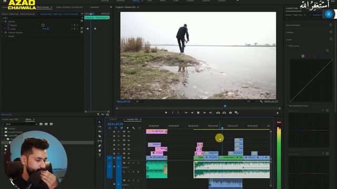This screenshot has width=337, height=189.
Task: Add marker in timeline header
Action: (127, 128)
